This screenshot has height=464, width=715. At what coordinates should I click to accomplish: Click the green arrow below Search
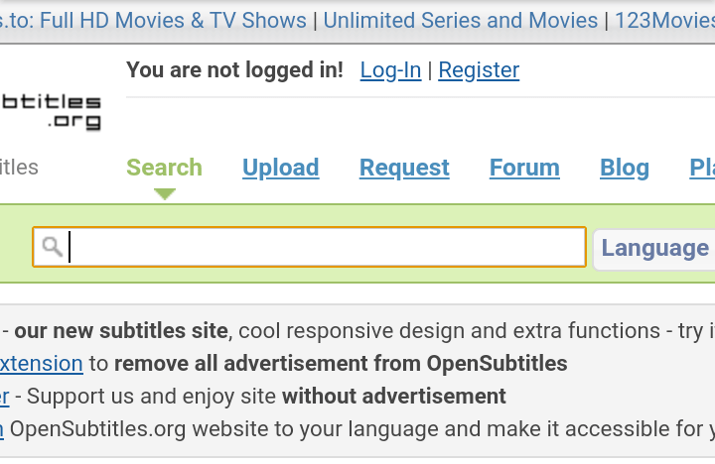coord(165,194)
